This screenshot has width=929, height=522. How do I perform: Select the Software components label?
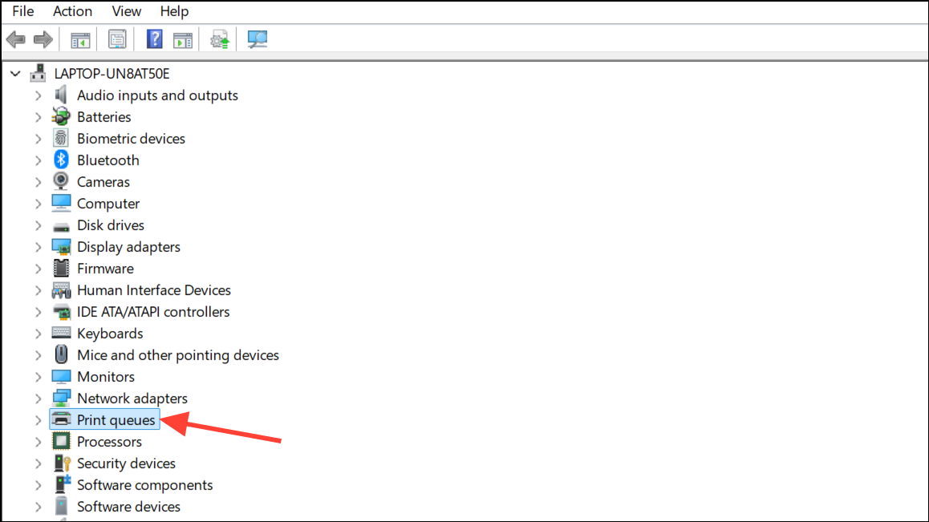[144, 484]
